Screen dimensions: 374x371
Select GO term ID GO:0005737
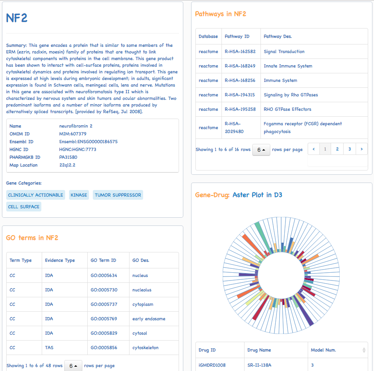point(104,304)
